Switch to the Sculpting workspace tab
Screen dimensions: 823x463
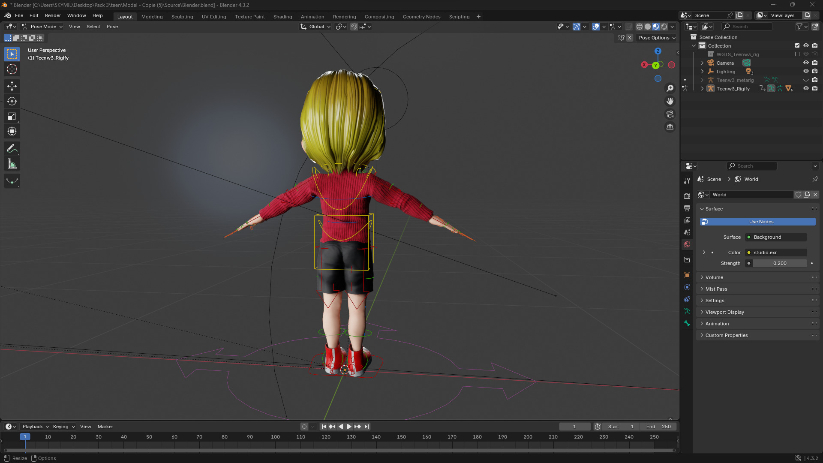click(182, 17)
